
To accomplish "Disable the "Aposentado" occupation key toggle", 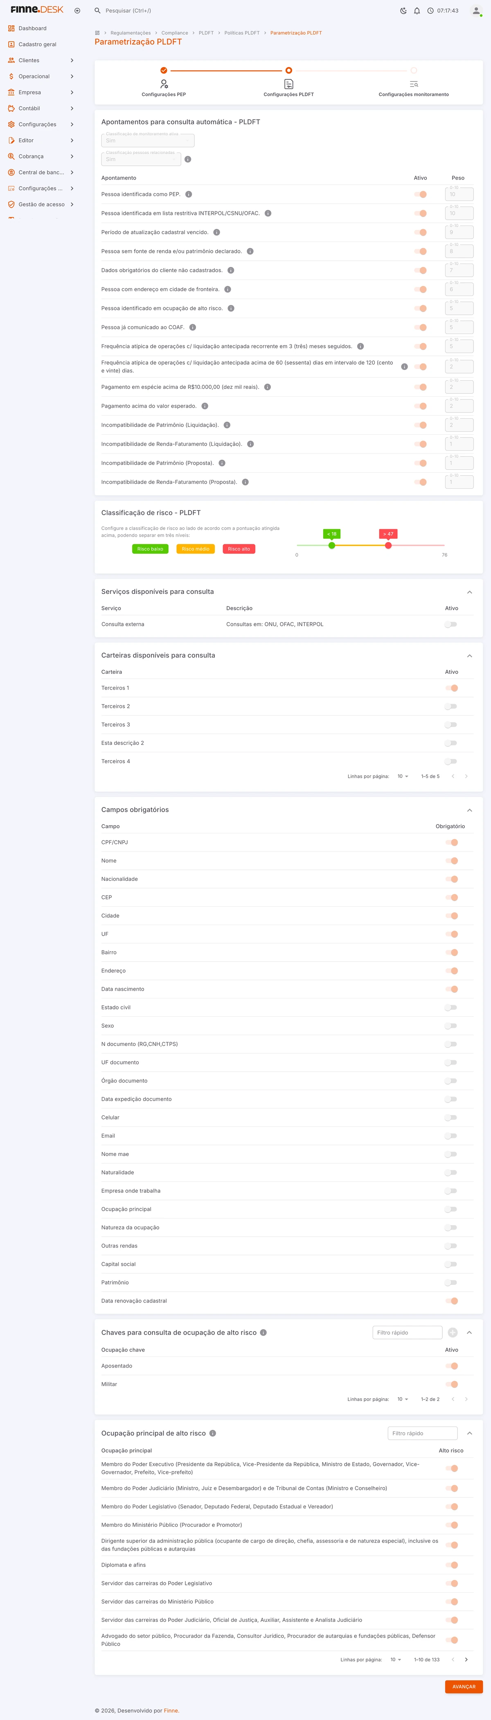I will (452, 1366).
